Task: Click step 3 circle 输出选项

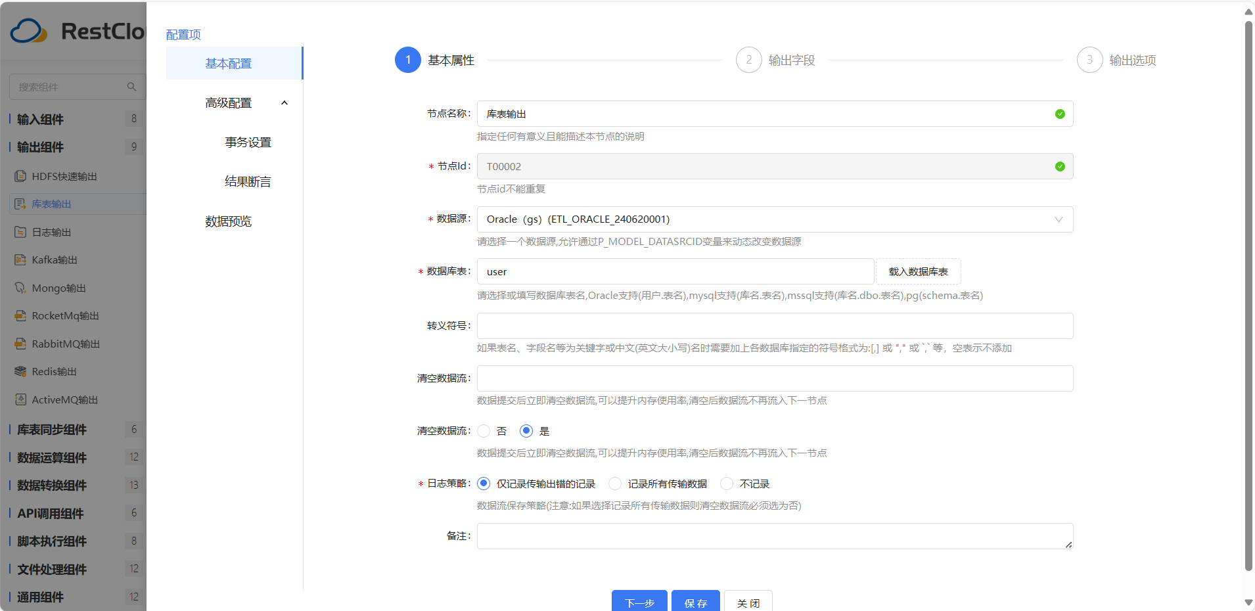Action: coord(1089,60)
